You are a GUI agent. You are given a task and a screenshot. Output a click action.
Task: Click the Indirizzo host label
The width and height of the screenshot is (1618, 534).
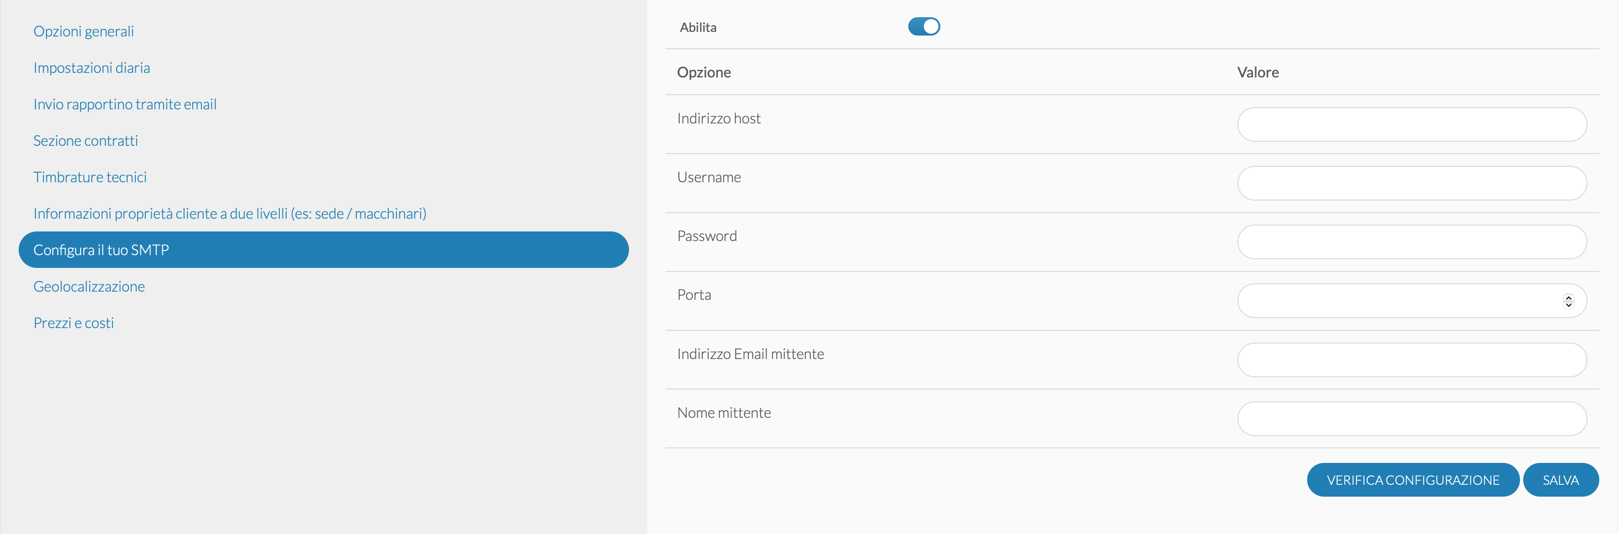pos(719,118)
